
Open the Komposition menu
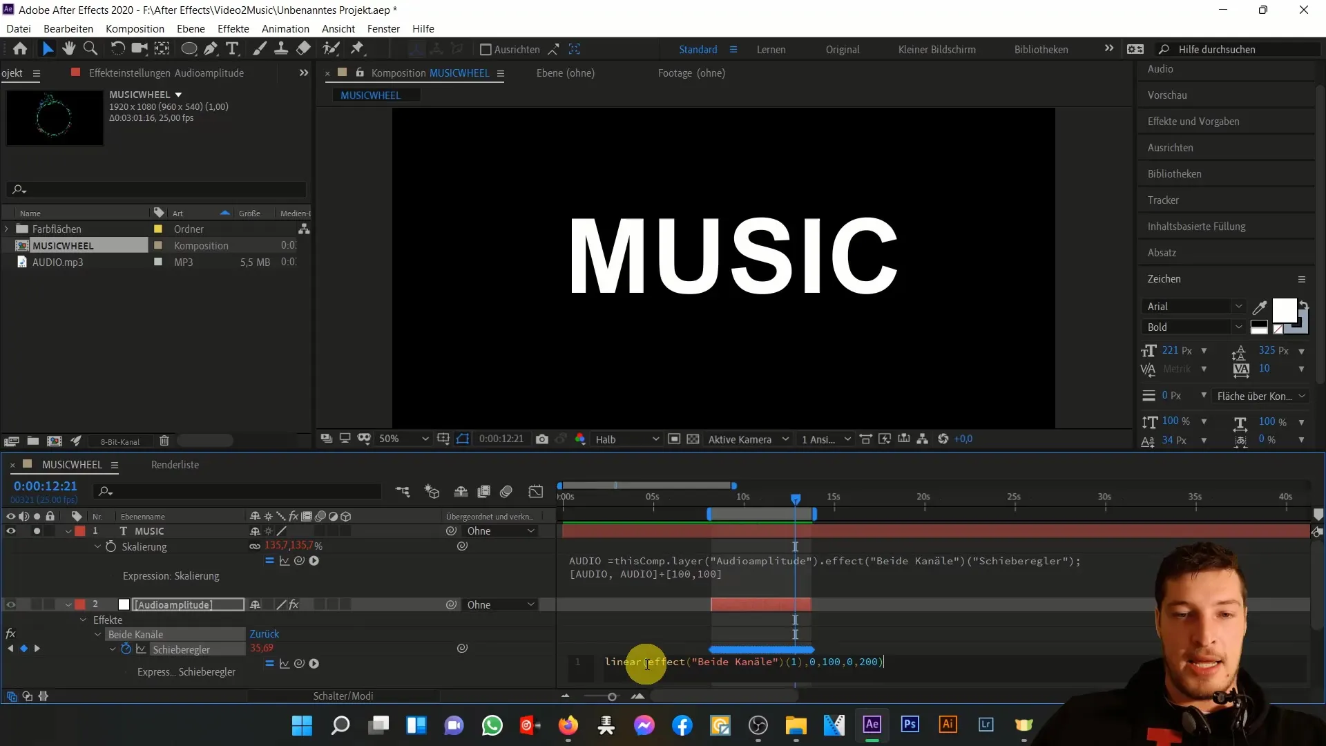pyautogui.click(x=135, y=29)
